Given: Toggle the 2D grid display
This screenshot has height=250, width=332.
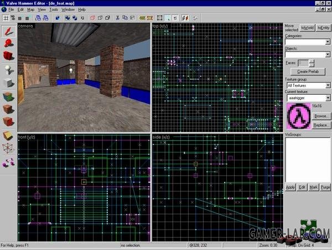Looking at the screenshot, I should [x=6, y=18].
